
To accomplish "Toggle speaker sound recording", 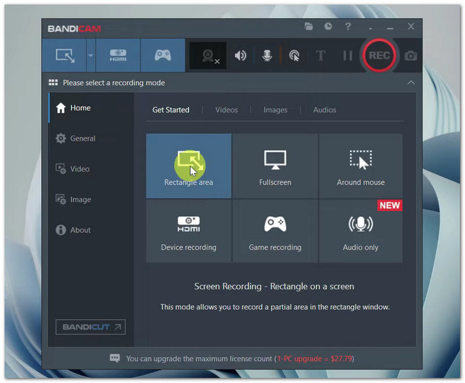I will (x=240, y=55).
